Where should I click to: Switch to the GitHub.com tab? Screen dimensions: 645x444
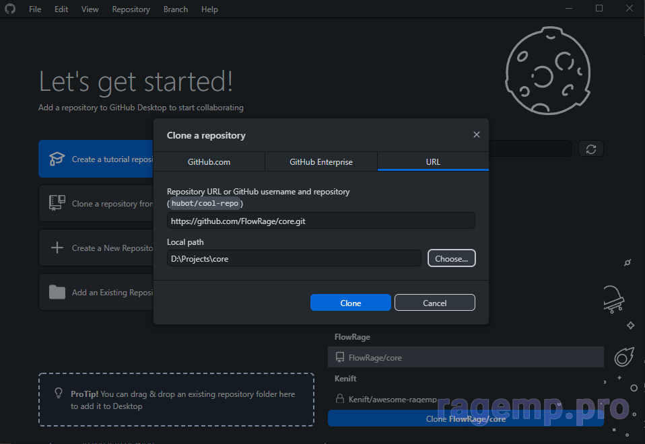(209, 161)
